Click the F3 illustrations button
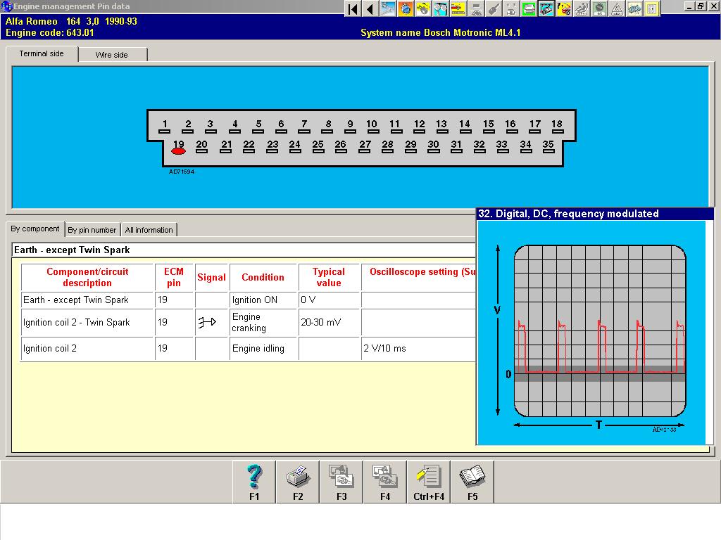Image resolution: width=721 pixels, height=540 pixels. click(x=341, y=482)
